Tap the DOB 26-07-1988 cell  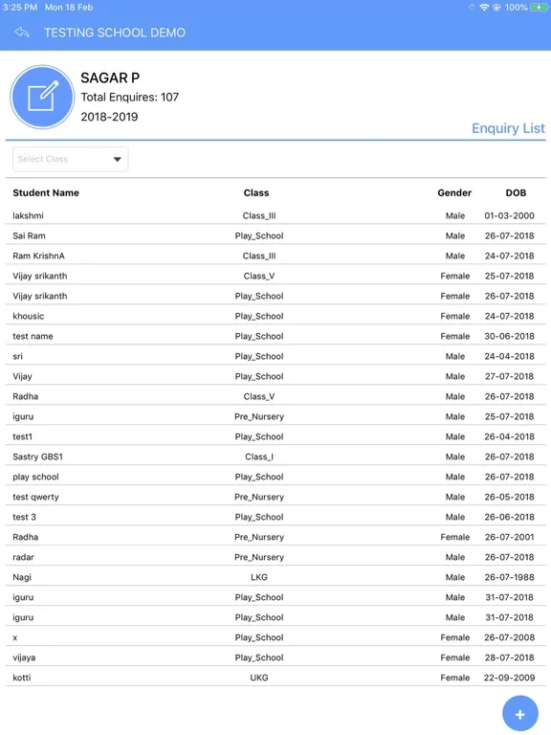(x=509, y=577)
